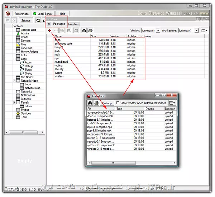Click Transfers window horizontal scrollbar thumb

coord(113,163)
